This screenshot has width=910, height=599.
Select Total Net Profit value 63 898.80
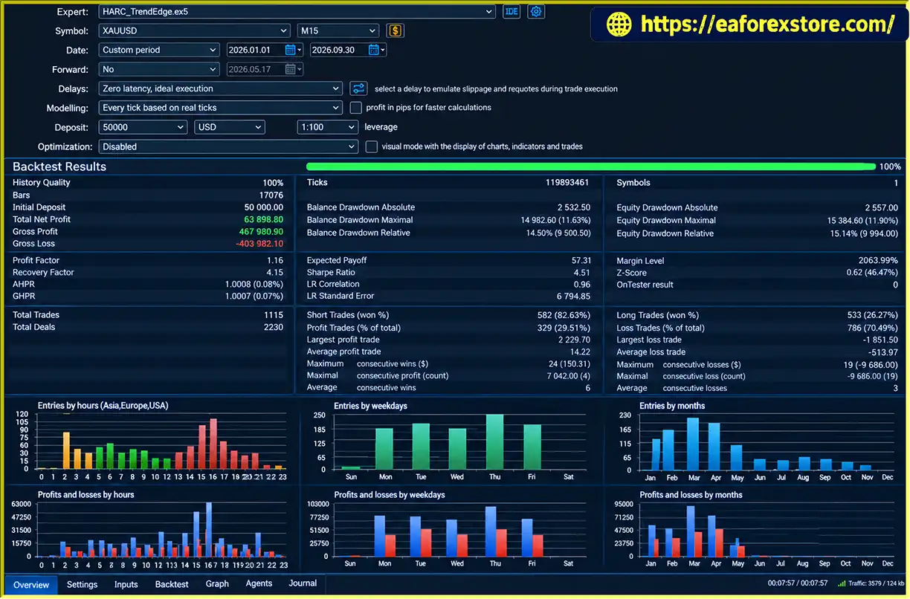click(263, 219)
